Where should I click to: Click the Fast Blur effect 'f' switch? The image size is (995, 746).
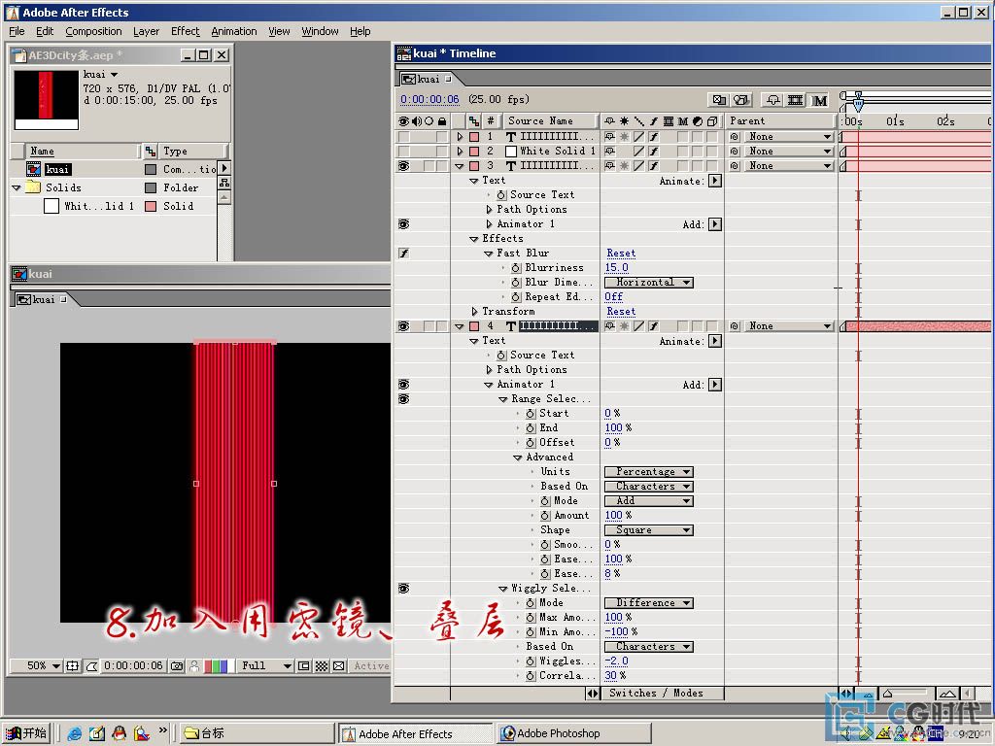pos(404,254)
